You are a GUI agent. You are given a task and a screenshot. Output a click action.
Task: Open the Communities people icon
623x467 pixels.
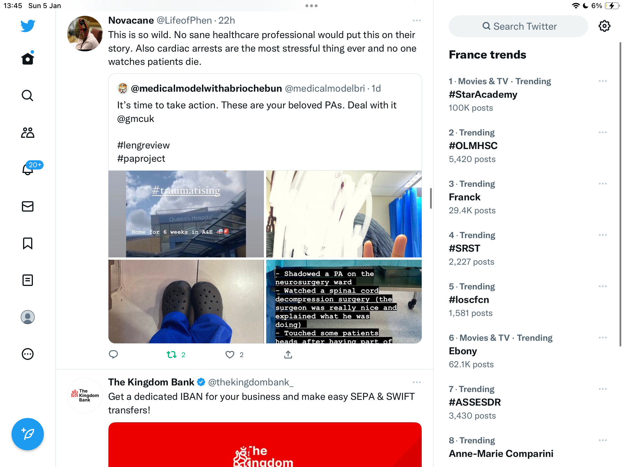[28, 133]
